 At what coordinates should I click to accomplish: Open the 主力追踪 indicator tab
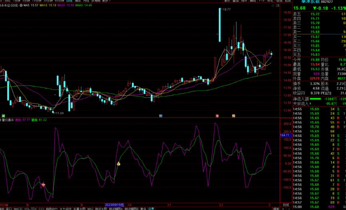point(66,208)
